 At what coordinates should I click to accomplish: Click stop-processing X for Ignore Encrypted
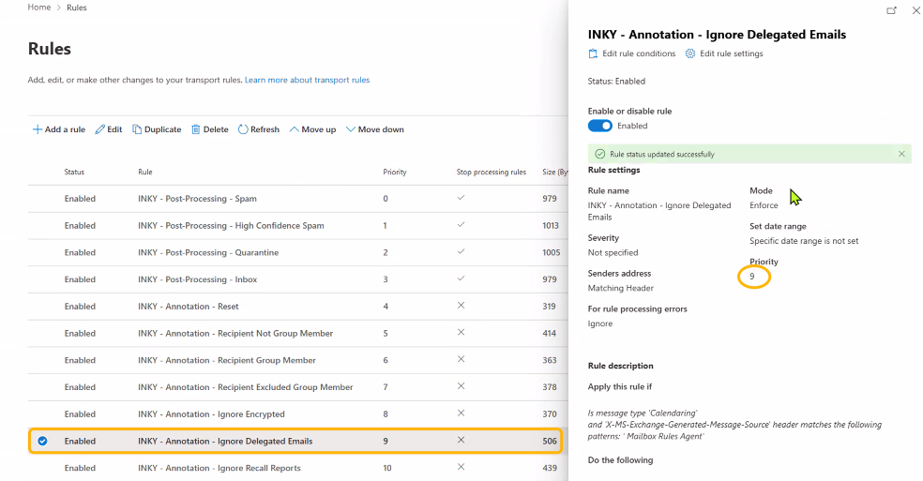click(x=461, y=413)
